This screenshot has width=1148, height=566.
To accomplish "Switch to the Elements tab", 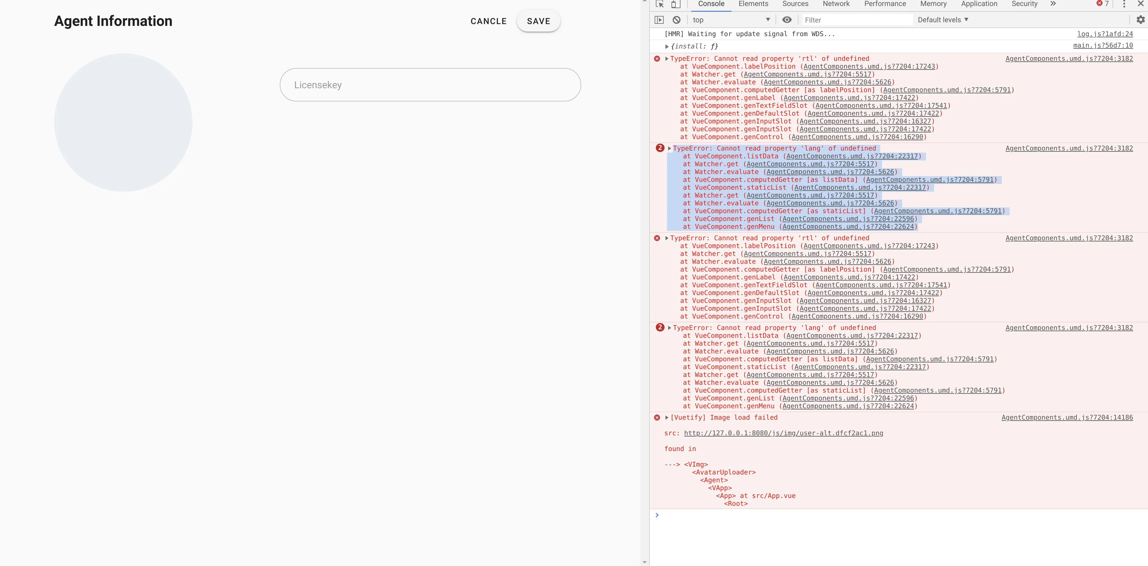I will pos(753,4).
